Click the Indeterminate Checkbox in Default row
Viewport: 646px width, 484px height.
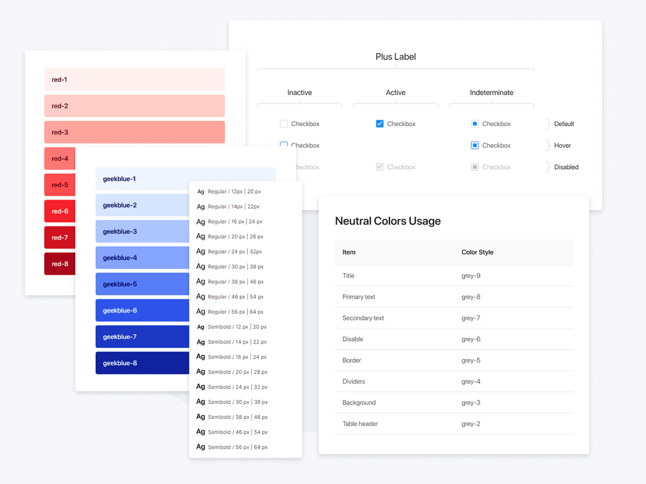click(x=475, y=124)
